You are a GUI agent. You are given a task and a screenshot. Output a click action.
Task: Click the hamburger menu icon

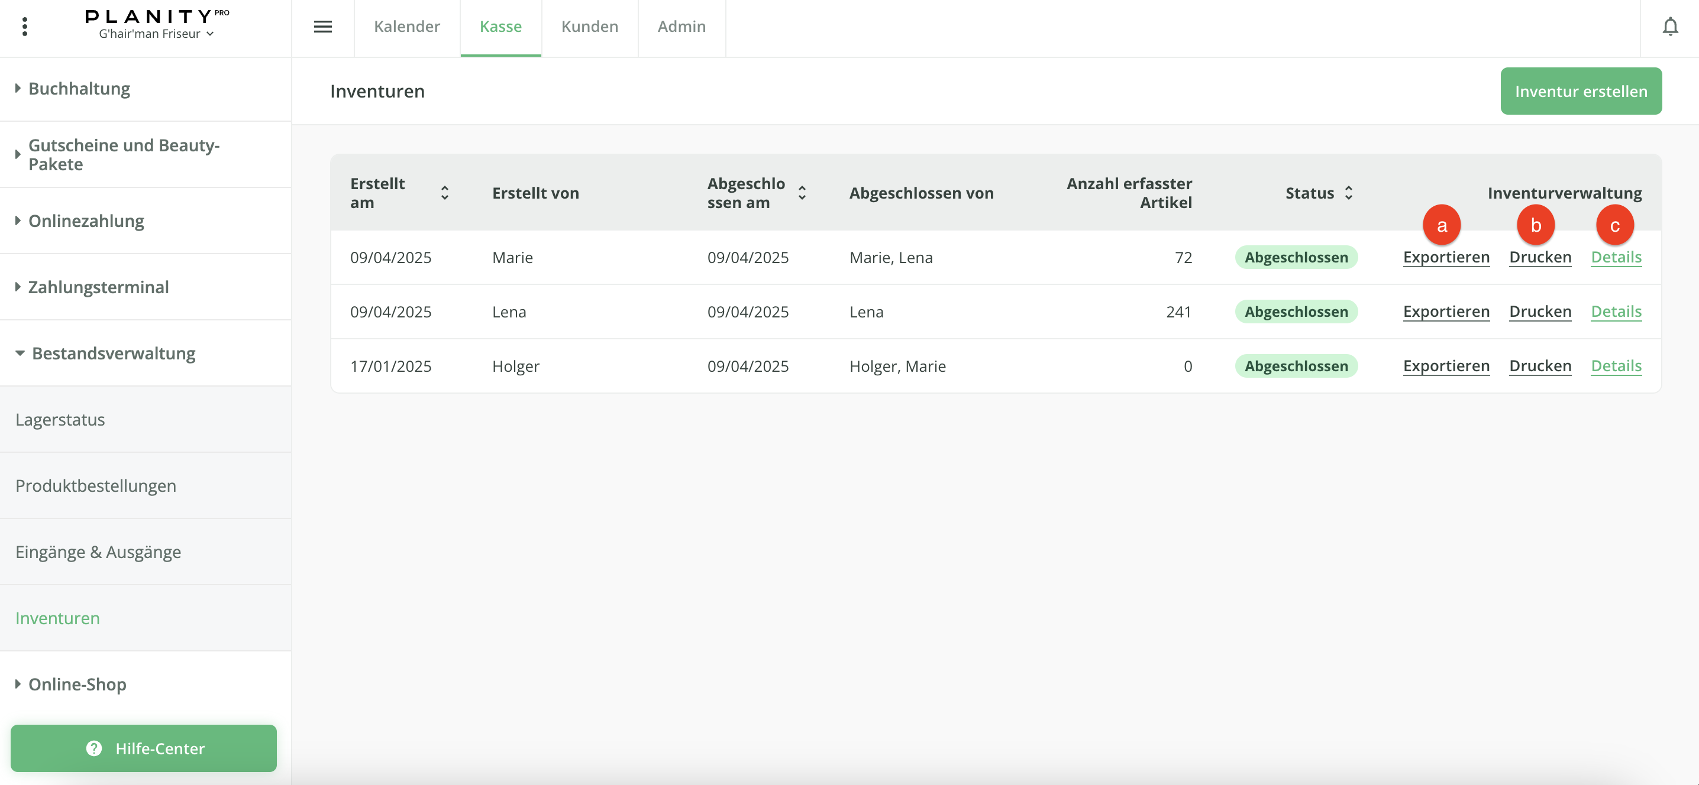(x=322, y=27)
